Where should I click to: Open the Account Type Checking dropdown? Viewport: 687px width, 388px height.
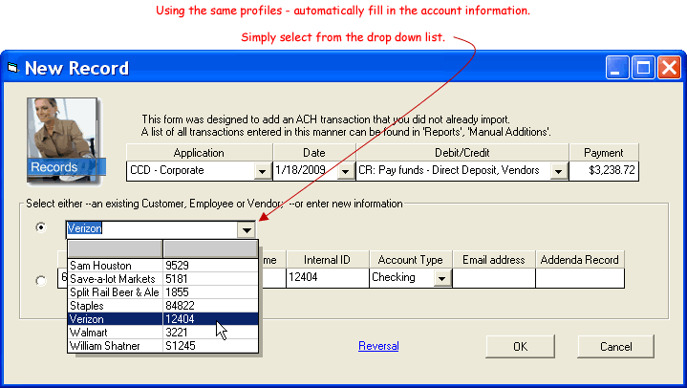tap(442, 278)
